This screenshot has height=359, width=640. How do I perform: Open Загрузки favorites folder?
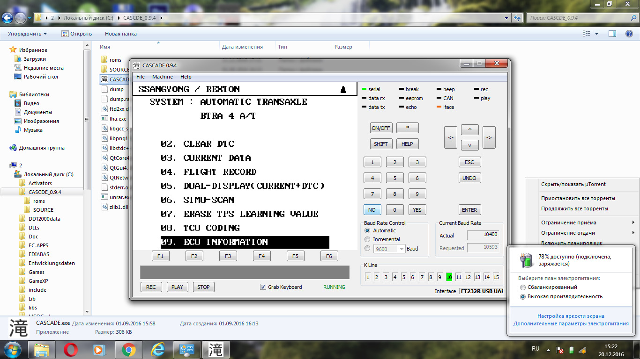coord(35,59)
